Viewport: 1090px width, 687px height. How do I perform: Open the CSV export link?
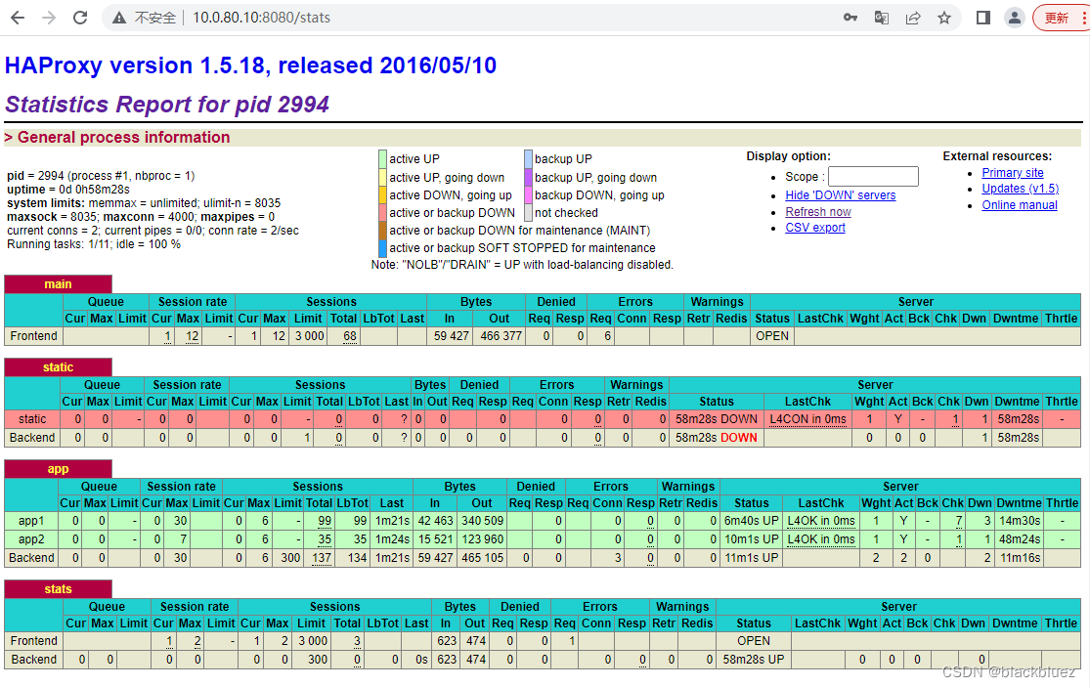pos(815,228)
